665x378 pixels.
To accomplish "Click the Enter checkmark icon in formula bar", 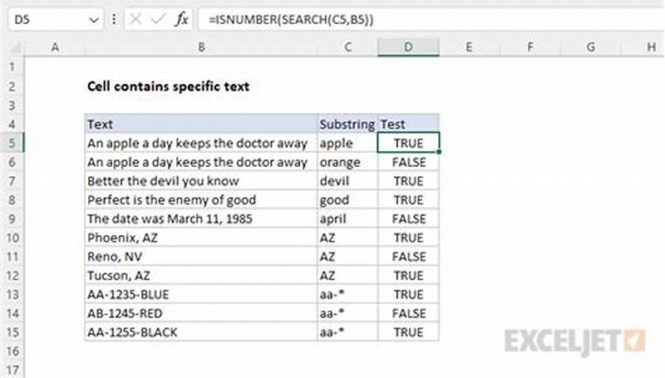I will [158, 19].
